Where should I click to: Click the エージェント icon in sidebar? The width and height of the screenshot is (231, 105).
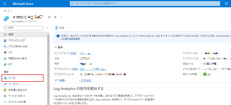coord(5,84)
